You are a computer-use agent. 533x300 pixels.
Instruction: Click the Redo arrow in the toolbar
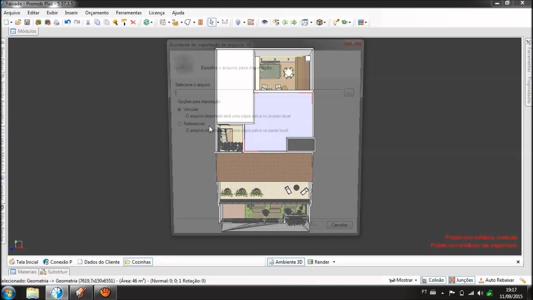(77, 22)
